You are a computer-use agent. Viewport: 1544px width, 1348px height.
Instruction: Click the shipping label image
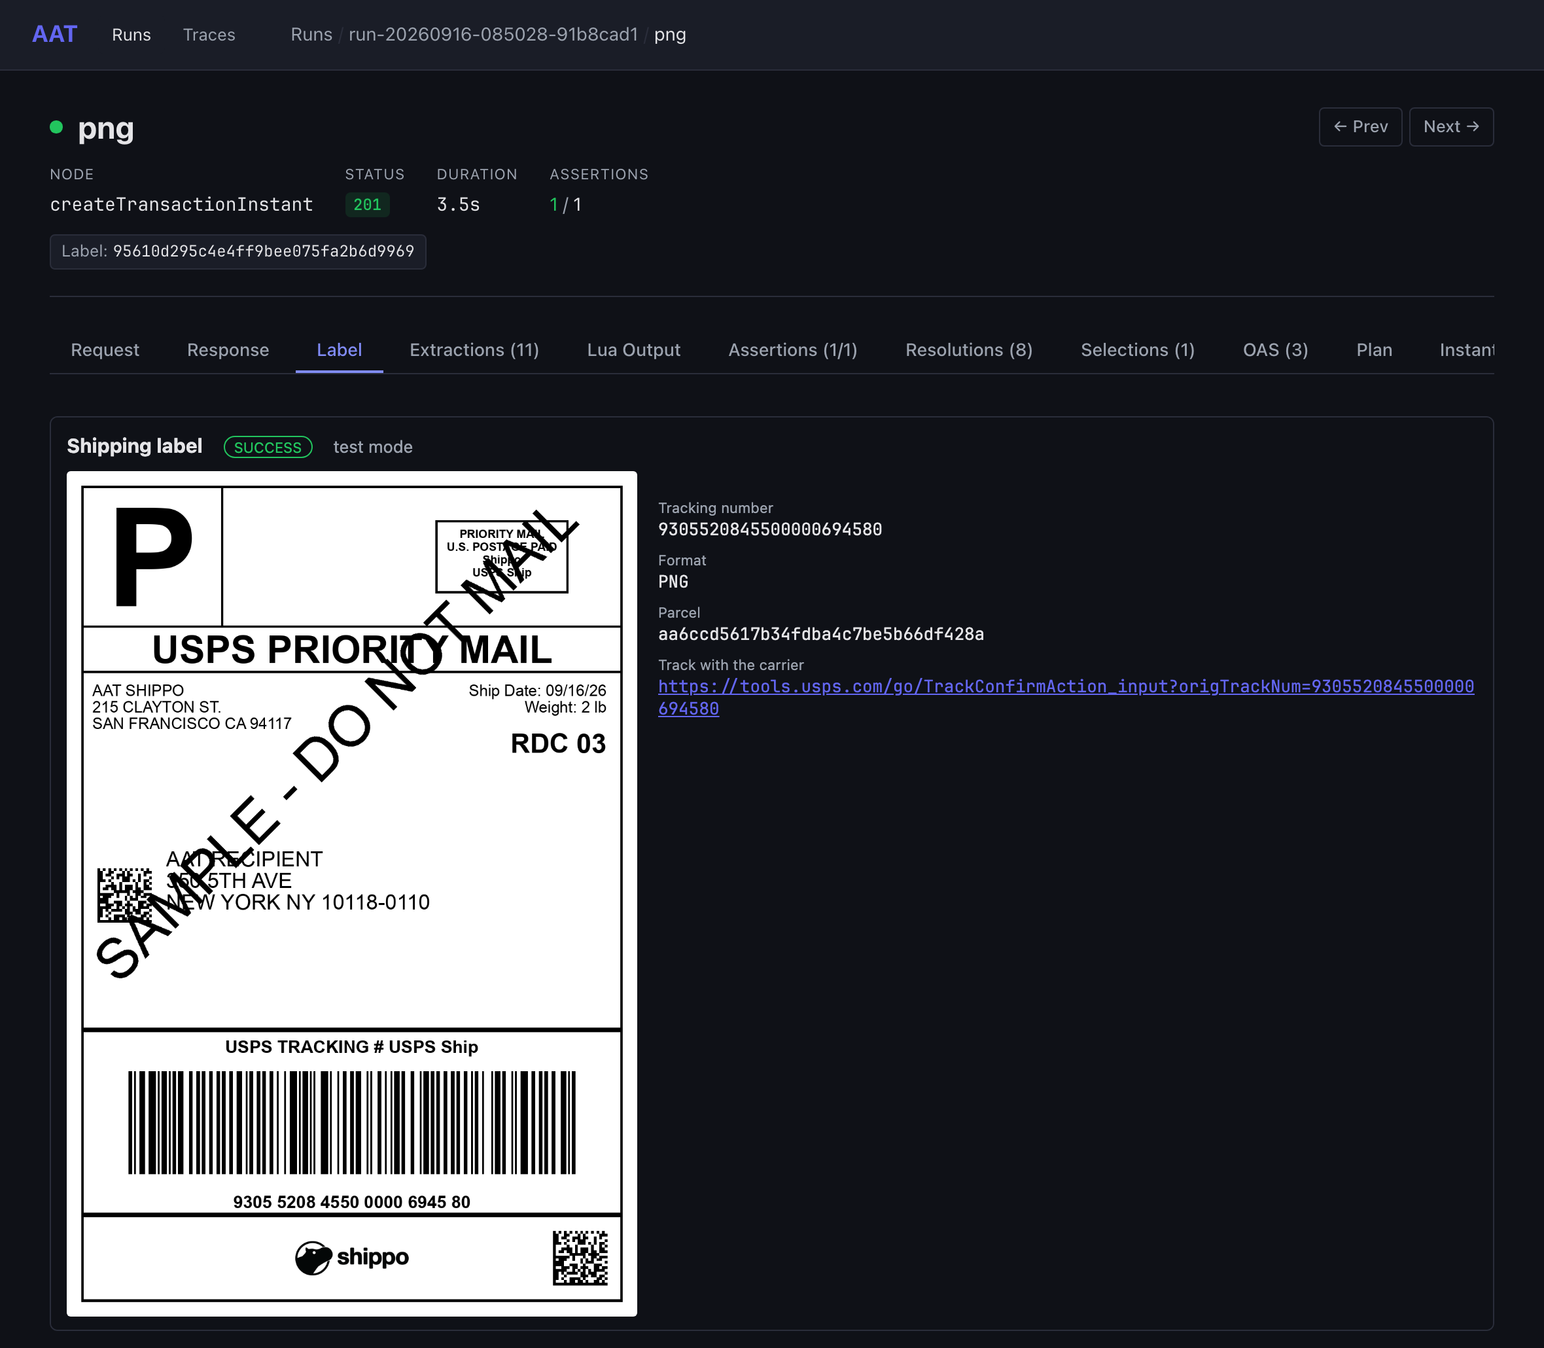click(x=351, y=893)
